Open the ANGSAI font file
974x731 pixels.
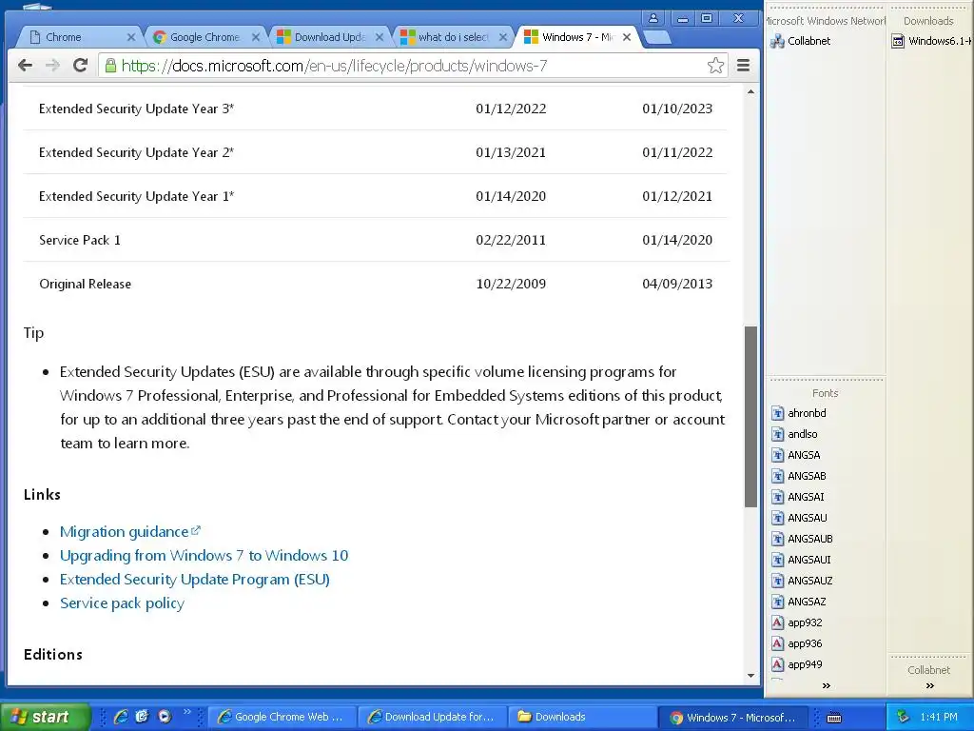[798, 497]
